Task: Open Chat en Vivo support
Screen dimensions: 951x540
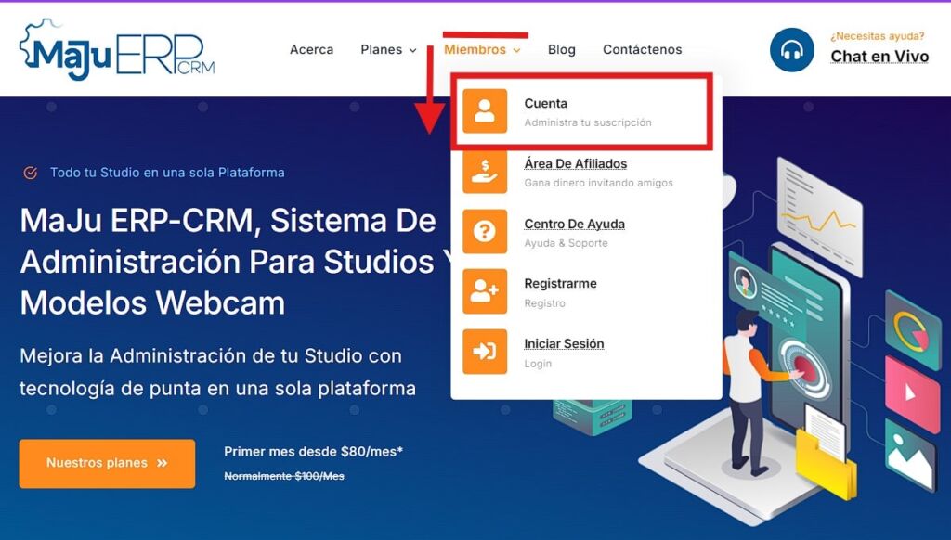Action: point(879,57)
